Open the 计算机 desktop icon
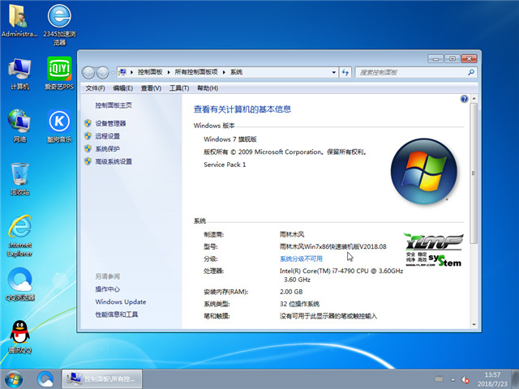The height and width of the screenshot is (389, 519). [19, 74]
